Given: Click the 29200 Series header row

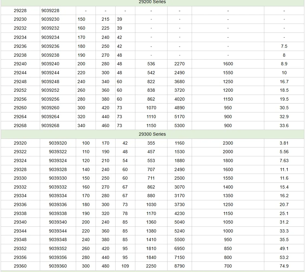Looking at the screenshot, I should click(x=153, y=2).
